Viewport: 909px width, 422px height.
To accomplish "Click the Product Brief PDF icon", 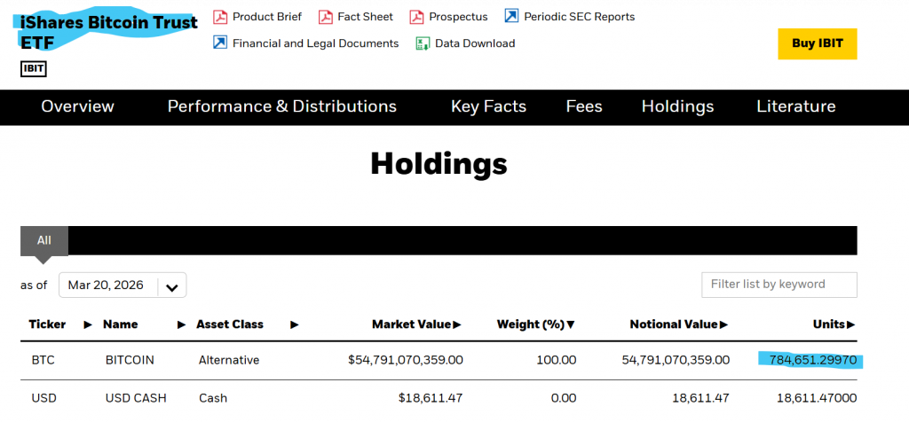I will coord(220,16).
